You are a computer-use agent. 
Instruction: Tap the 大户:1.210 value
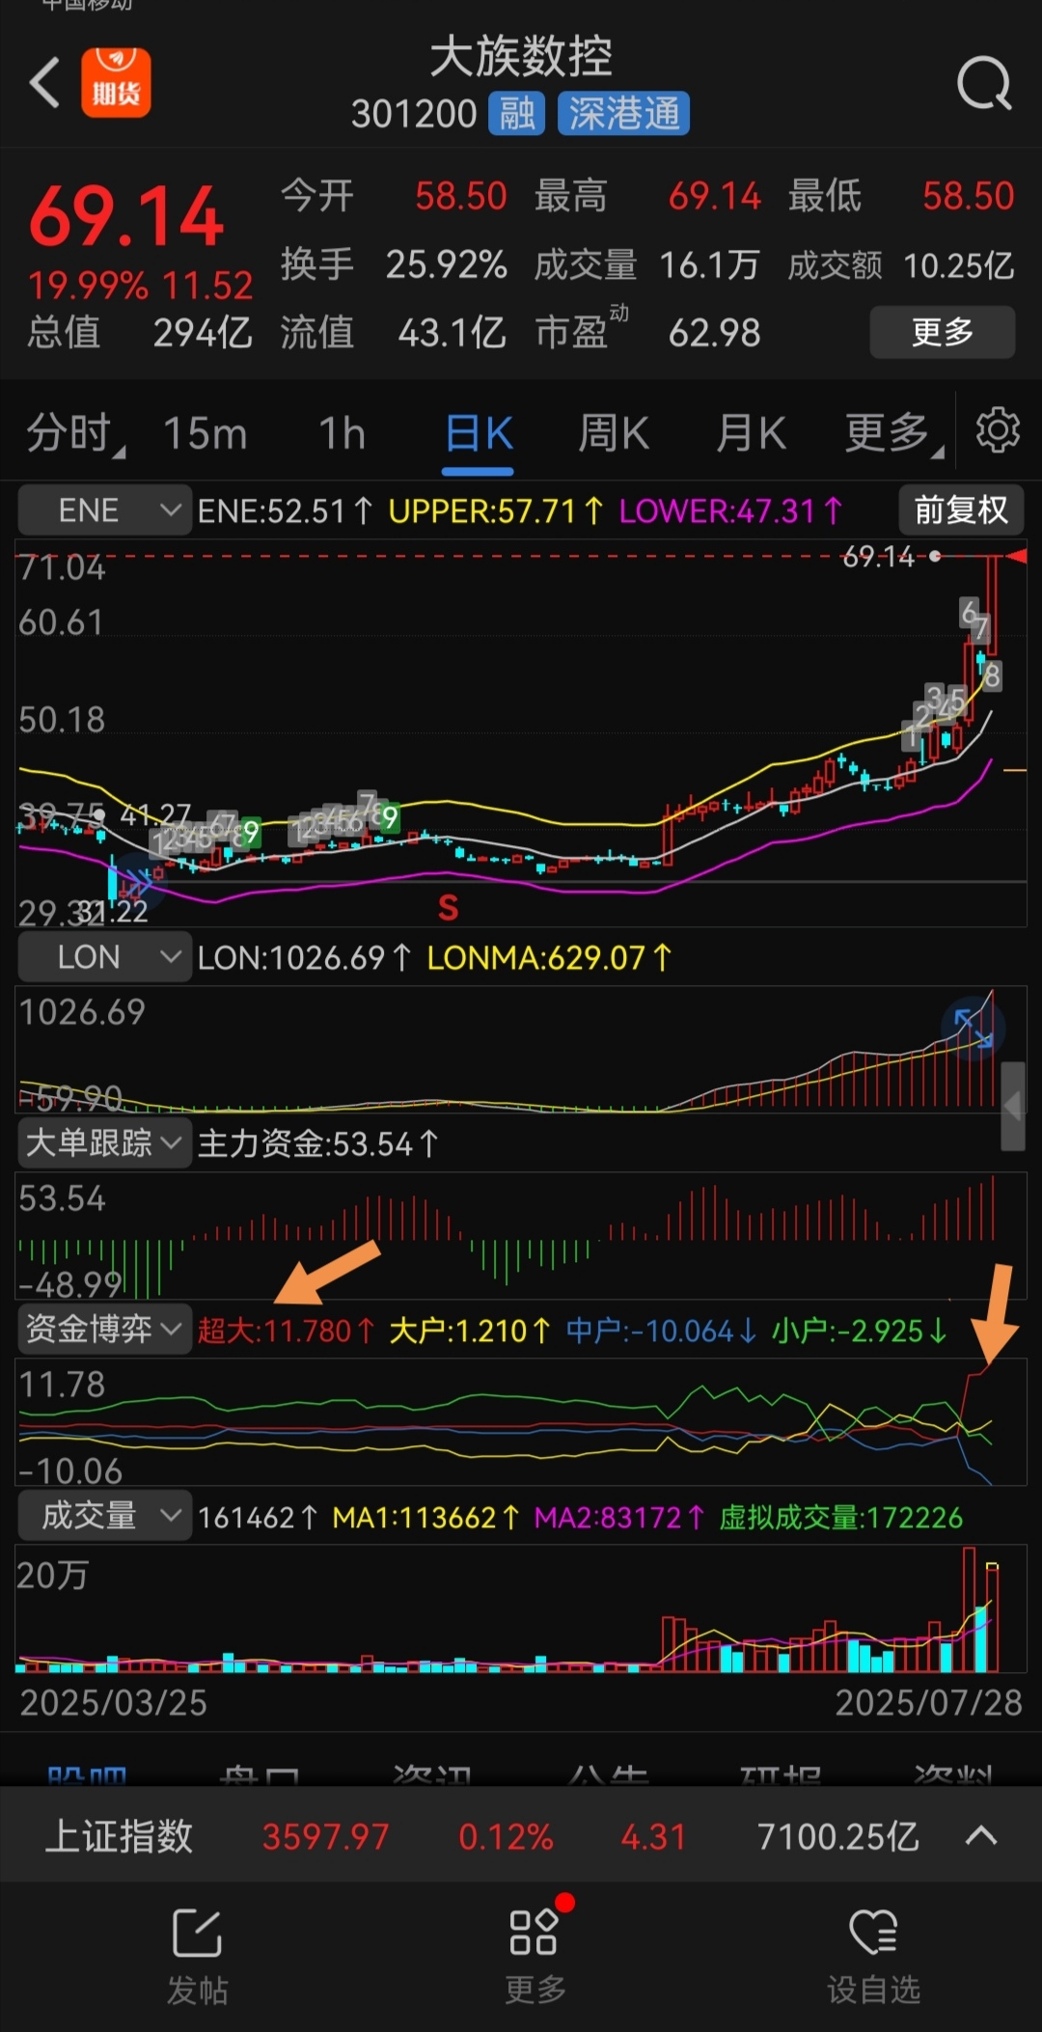point(470,1332)
